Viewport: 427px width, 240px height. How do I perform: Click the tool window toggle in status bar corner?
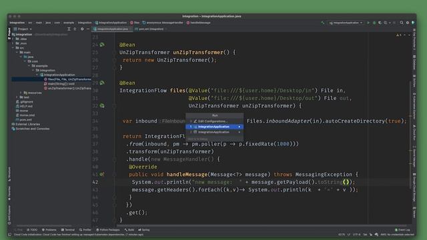9,235
